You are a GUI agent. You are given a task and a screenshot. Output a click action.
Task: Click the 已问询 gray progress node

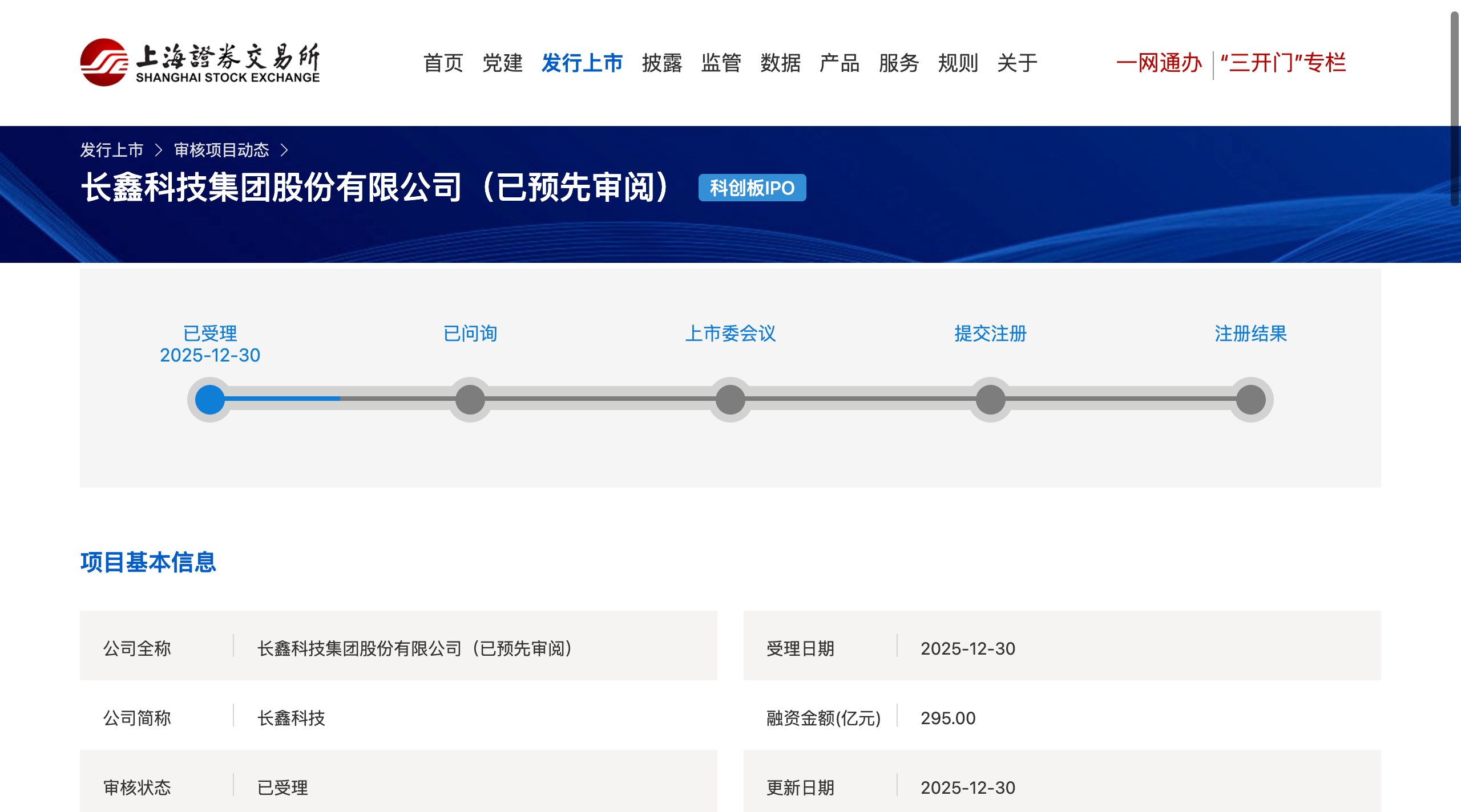click(x=470, y=399)
